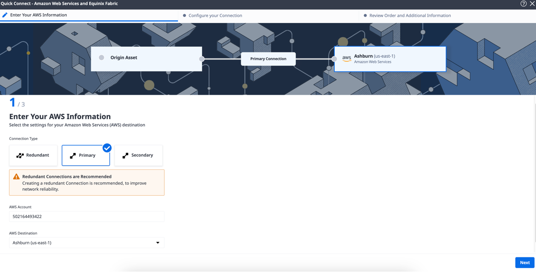Click the grey circle in Origin Asset box

coord(101,58)
